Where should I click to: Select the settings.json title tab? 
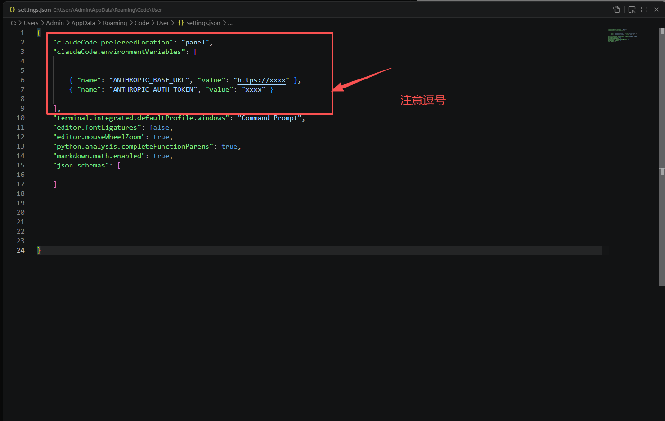point(34,9)
